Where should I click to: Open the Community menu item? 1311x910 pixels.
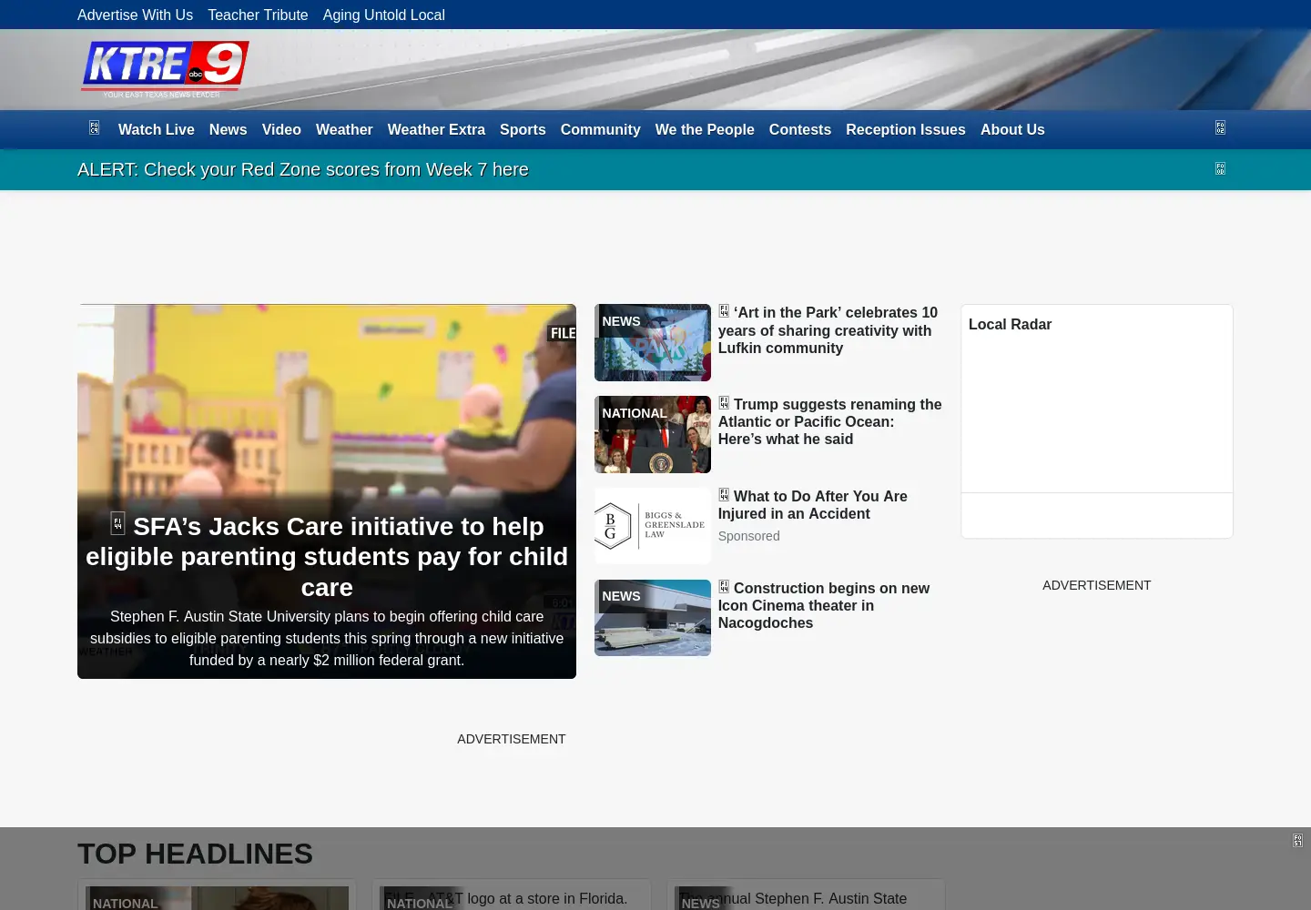(x=601, y=130)
